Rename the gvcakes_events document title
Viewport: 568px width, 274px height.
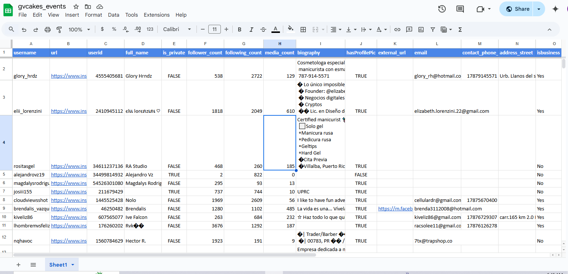point(42,6)
